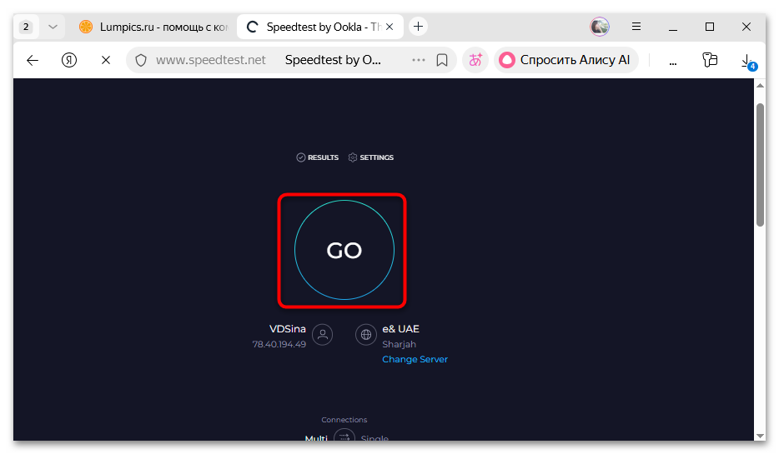
Task: Click the IP address 78.40.194.49
Action: 279,344
